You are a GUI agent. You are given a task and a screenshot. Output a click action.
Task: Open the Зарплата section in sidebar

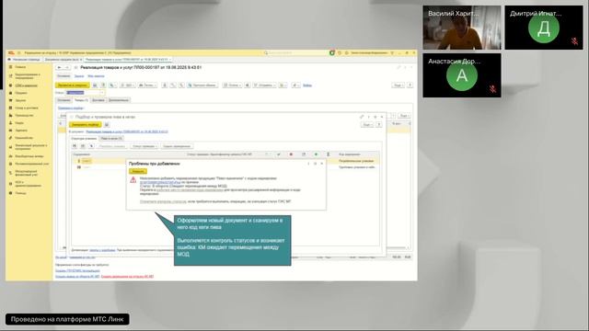click(x=21, y=131)
